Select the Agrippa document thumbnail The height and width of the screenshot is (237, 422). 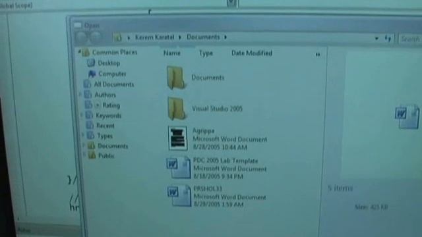coord(177,139)
